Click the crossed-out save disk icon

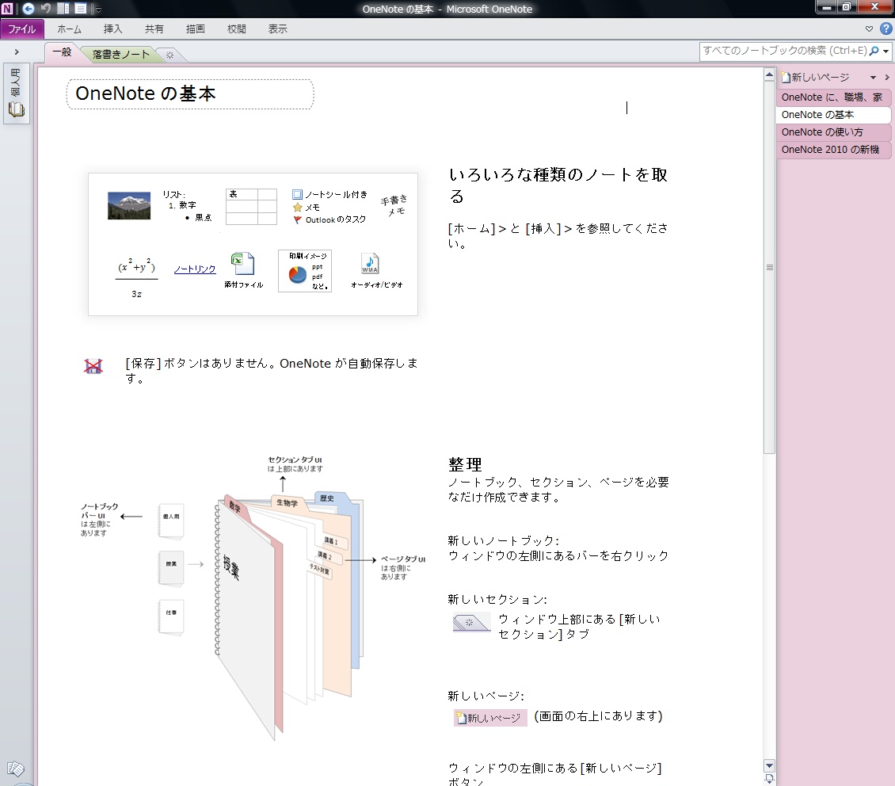[93, 367]
